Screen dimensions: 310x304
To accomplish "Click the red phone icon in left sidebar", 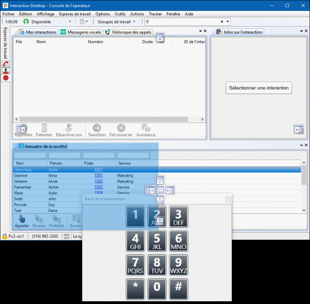I will point(6,64).
